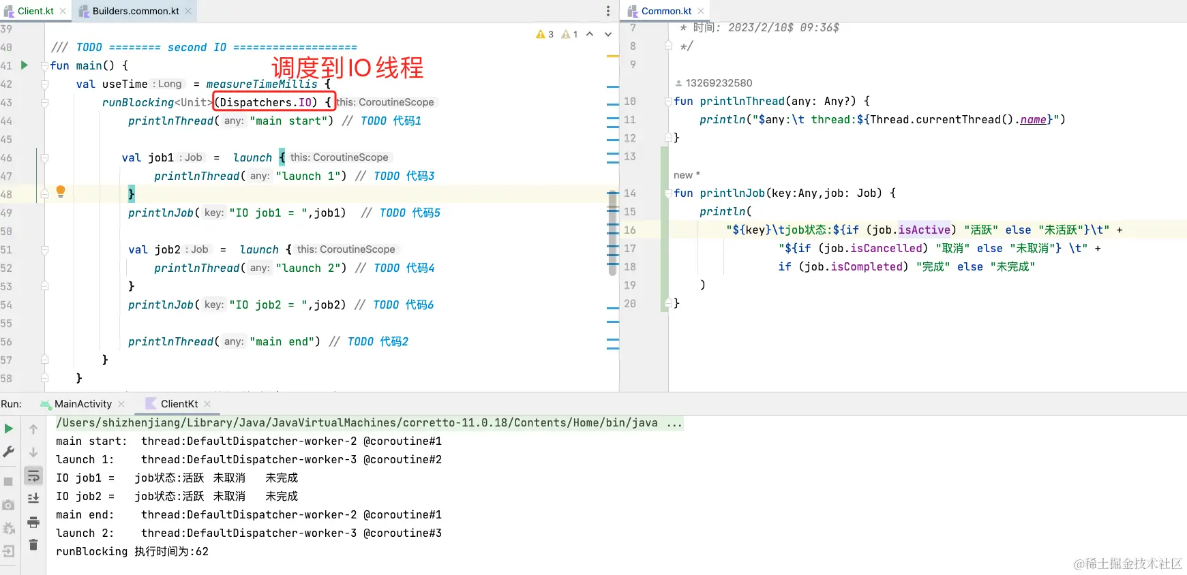The height and width of the screenshot is (575, 1187).
Task: Open run configuration wrench settings
Action: tap(9, 452)
